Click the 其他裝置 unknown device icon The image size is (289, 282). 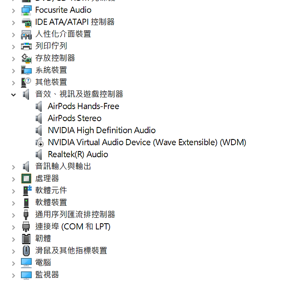[26, 82]
